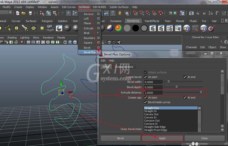Click the lock selection padlock icon
The width and height of the screenshot is (228, 146).
coord(120,13)
